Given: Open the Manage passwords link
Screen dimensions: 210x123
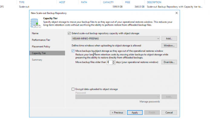Looking at the screenshot, I should pos(150,102).
